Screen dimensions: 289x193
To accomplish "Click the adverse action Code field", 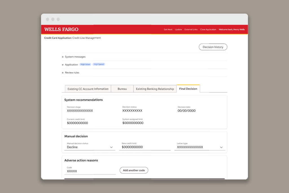I will coord(90,171).
